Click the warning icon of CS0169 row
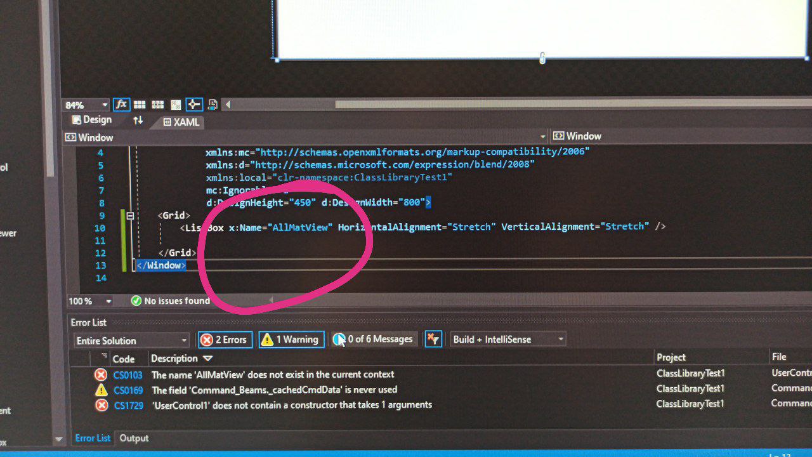The width and height of the screenshot is (812, 457). pyautogui.click(x=101, y=390)
